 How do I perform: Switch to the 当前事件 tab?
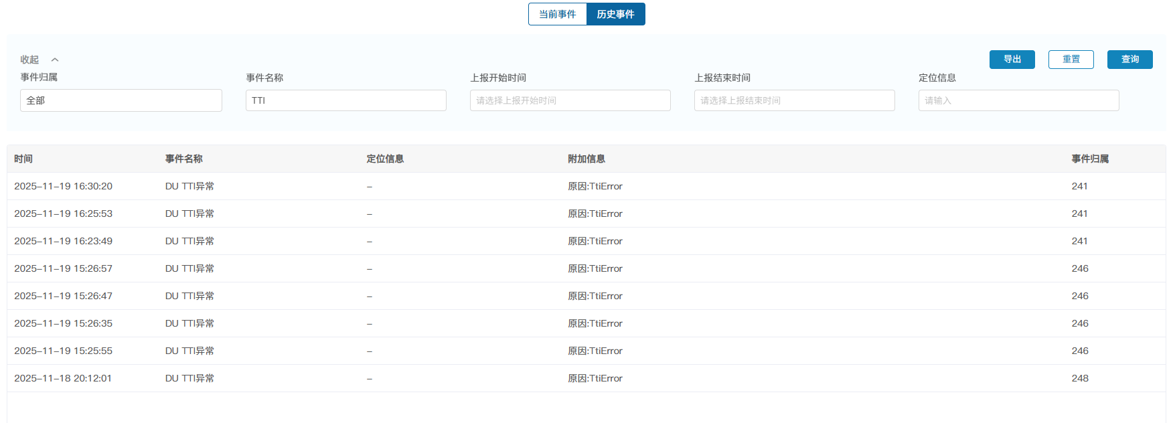coord(557,14)
